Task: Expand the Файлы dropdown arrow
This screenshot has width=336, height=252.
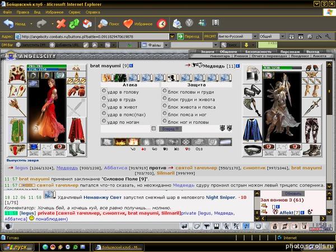Action: [166, 45]
